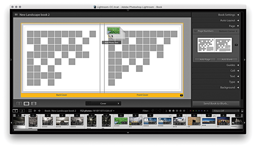Go to previous spread with left arrow
Image resolution: width=256 pixels, height=148 pixels.
pos(88,103)
